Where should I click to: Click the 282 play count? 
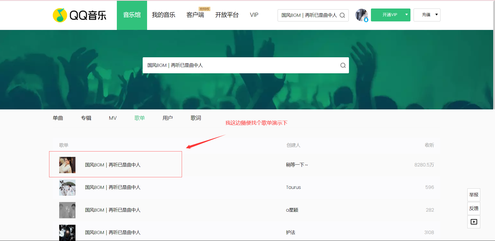[x=430, y=210]
